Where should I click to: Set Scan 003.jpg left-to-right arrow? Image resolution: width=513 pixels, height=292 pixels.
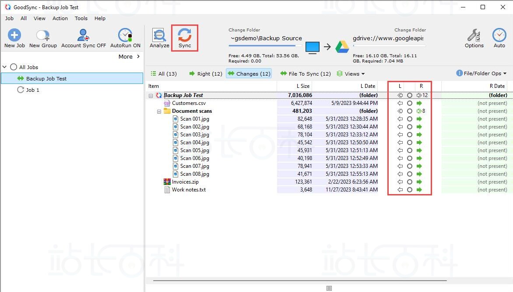pyautogui.click(x=419, y=135)
